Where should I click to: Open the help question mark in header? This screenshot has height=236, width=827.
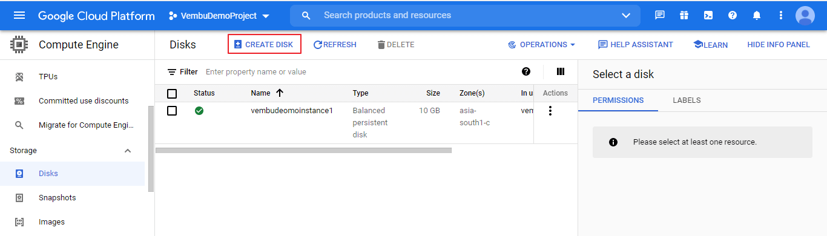click(x=733, y=15)
